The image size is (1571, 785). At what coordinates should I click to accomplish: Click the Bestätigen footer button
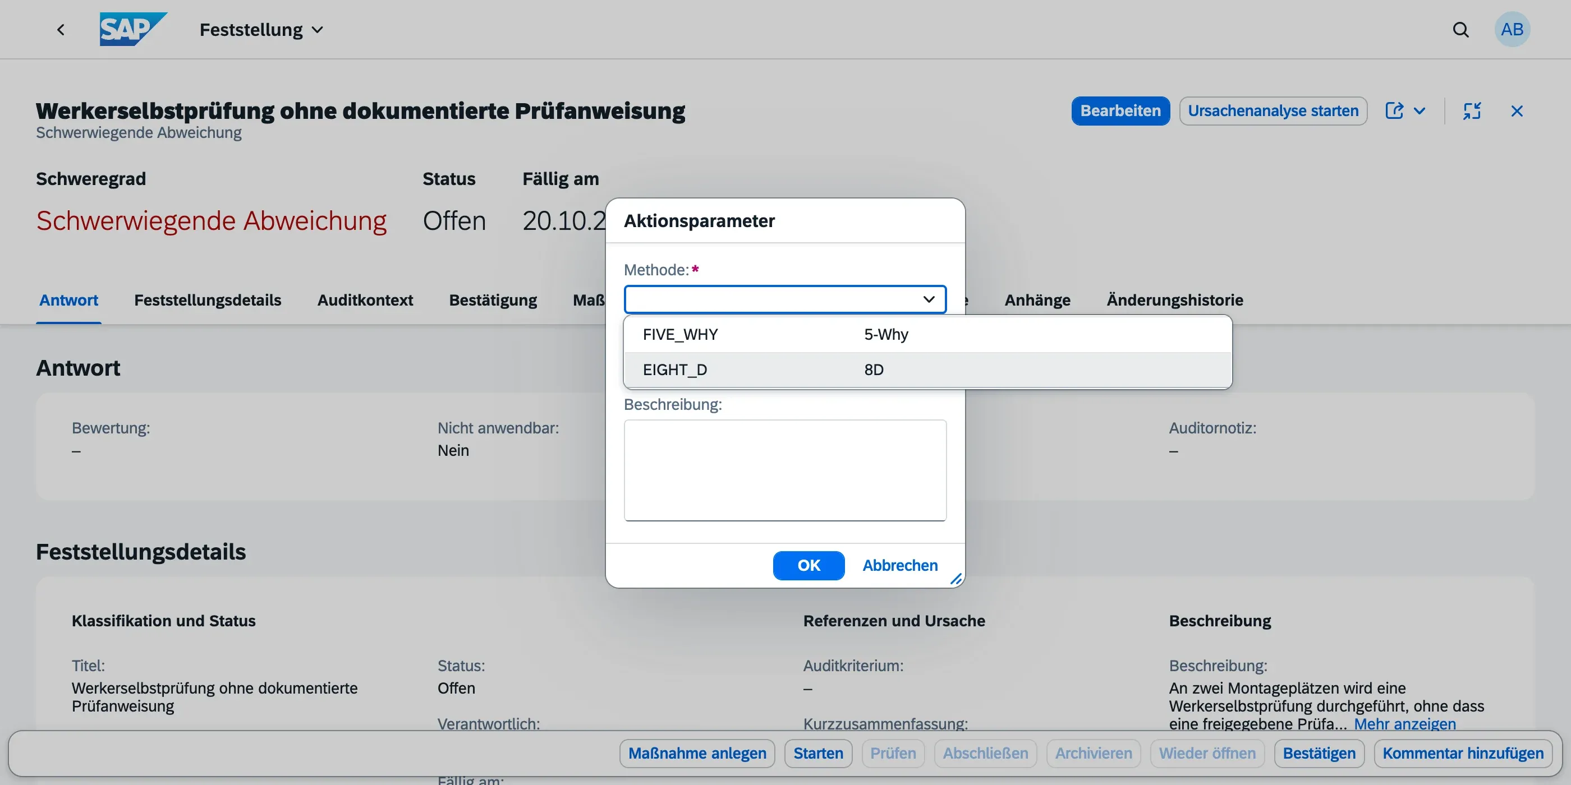[1319, 753]
